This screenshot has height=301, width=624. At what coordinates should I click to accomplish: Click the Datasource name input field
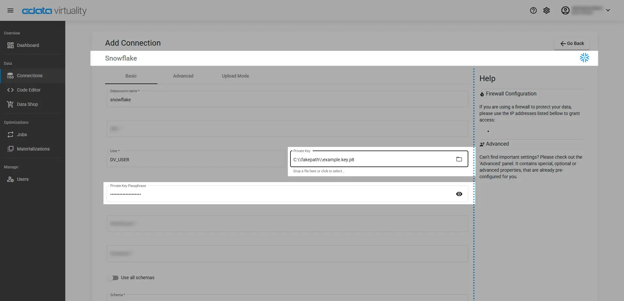click(287, 99)
